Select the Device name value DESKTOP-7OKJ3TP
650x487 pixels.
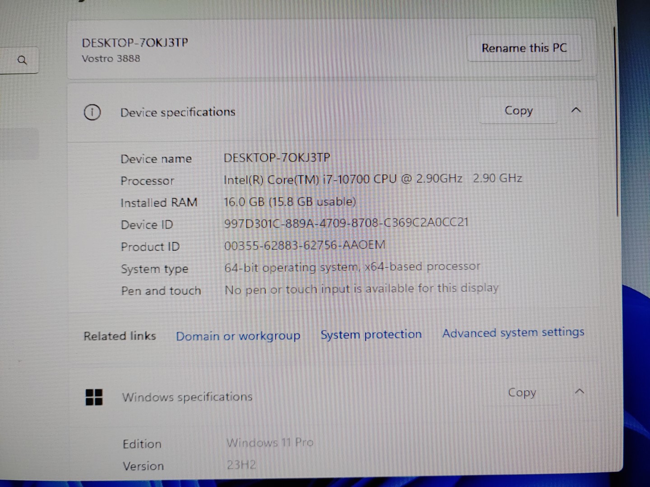(x=277, y=157)
